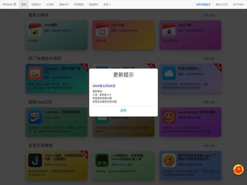Click 更新提示 dialog heading
The image size is (247, 185).
click(x=123, y=75)
